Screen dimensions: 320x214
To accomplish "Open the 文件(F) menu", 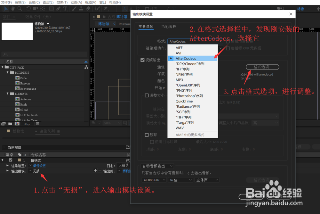I will pos(6,3).
